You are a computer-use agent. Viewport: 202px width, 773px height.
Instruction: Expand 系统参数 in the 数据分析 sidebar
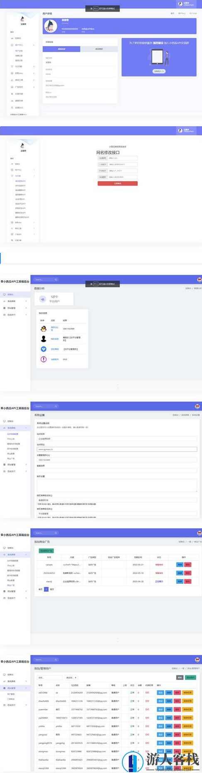(x=15, y=301)
